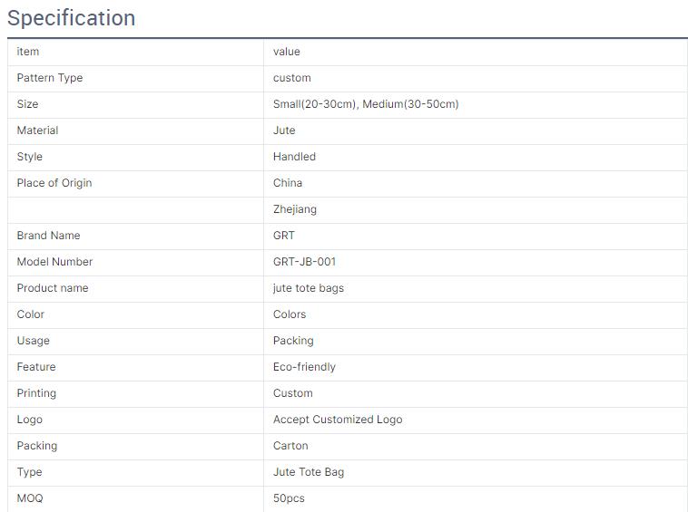This screenshot has height=512, width=688.
Task: Select 'Accept Customized Logo' text
Action: pos(338,420)
